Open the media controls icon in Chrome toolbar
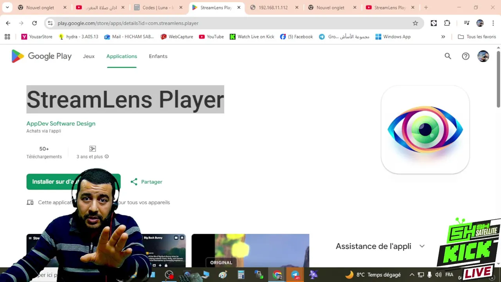The height and width of the screenshot is (282, 501). 467,23
